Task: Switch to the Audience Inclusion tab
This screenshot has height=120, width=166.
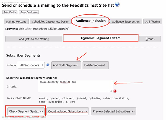Action: click(91, 21)
